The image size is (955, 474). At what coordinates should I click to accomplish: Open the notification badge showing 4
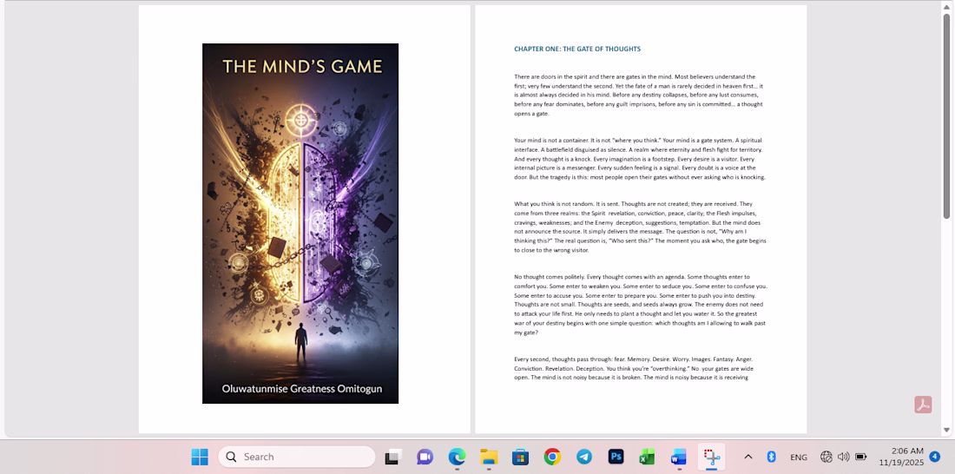[934, 456]
